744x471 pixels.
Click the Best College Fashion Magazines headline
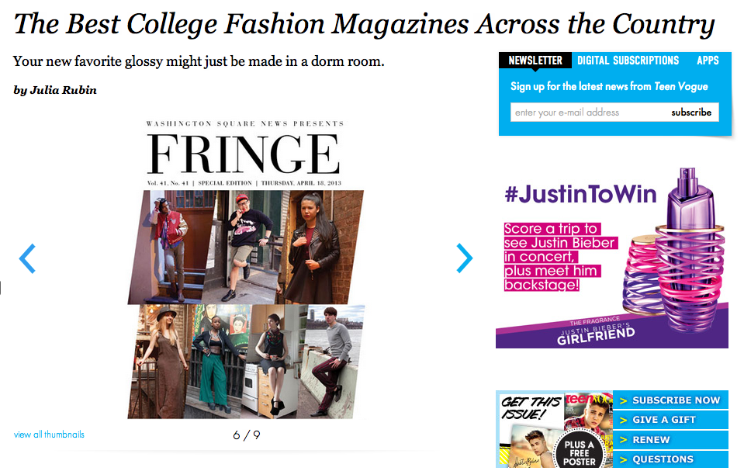point(364,25)
